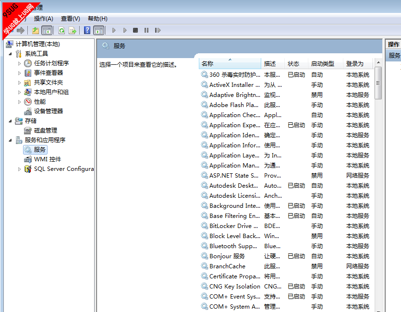Select the 360 杀毒实时防护 service row
The height and width of the screenshot is (312, 401).
tap(286, 75)
